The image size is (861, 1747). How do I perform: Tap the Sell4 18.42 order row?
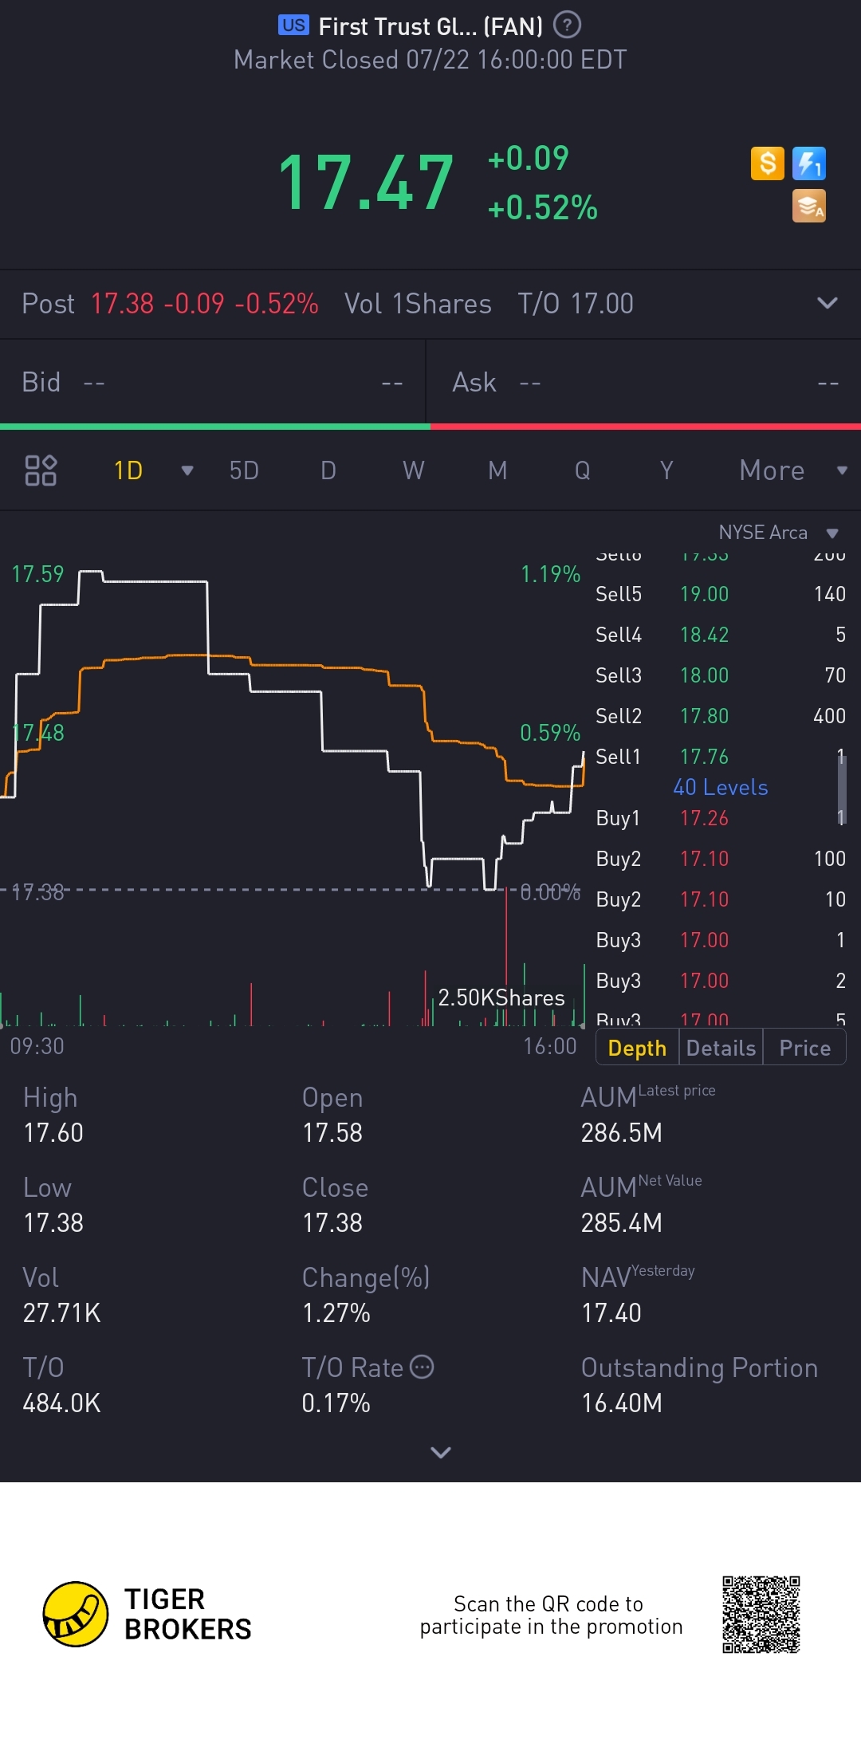721,635
